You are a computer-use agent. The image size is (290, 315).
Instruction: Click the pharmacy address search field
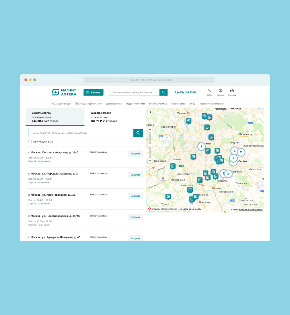point(81,133)
